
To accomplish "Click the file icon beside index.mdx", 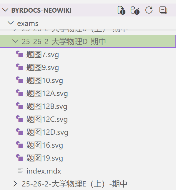I will pyautogui.click(x=20, y=171).
